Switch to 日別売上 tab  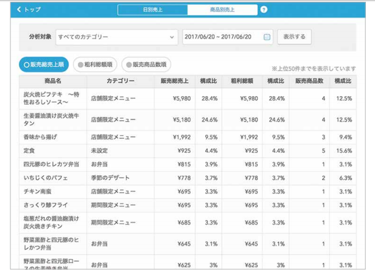tap(152, 10)
